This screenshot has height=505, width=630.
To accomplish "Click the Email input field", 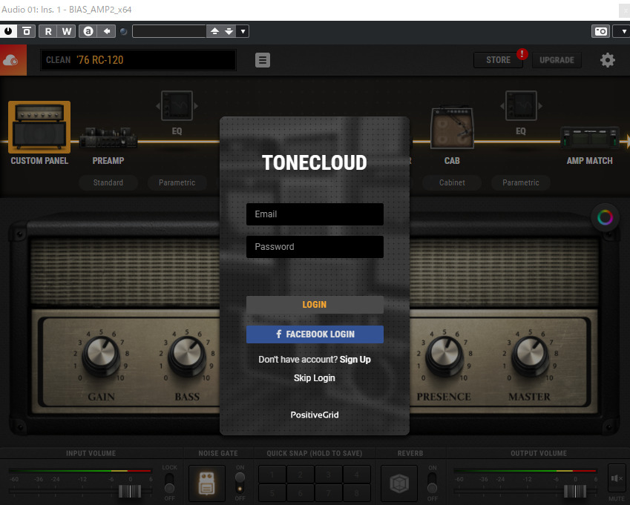I will 315,214.
